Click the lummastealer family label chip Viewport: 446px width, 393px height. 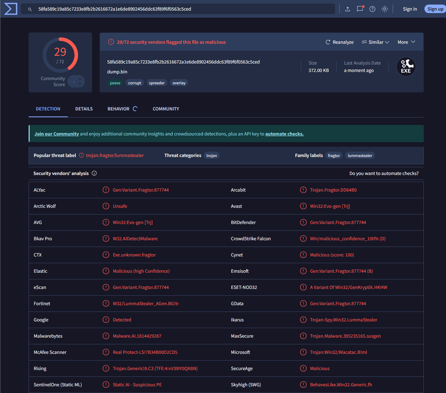[360, 156]
